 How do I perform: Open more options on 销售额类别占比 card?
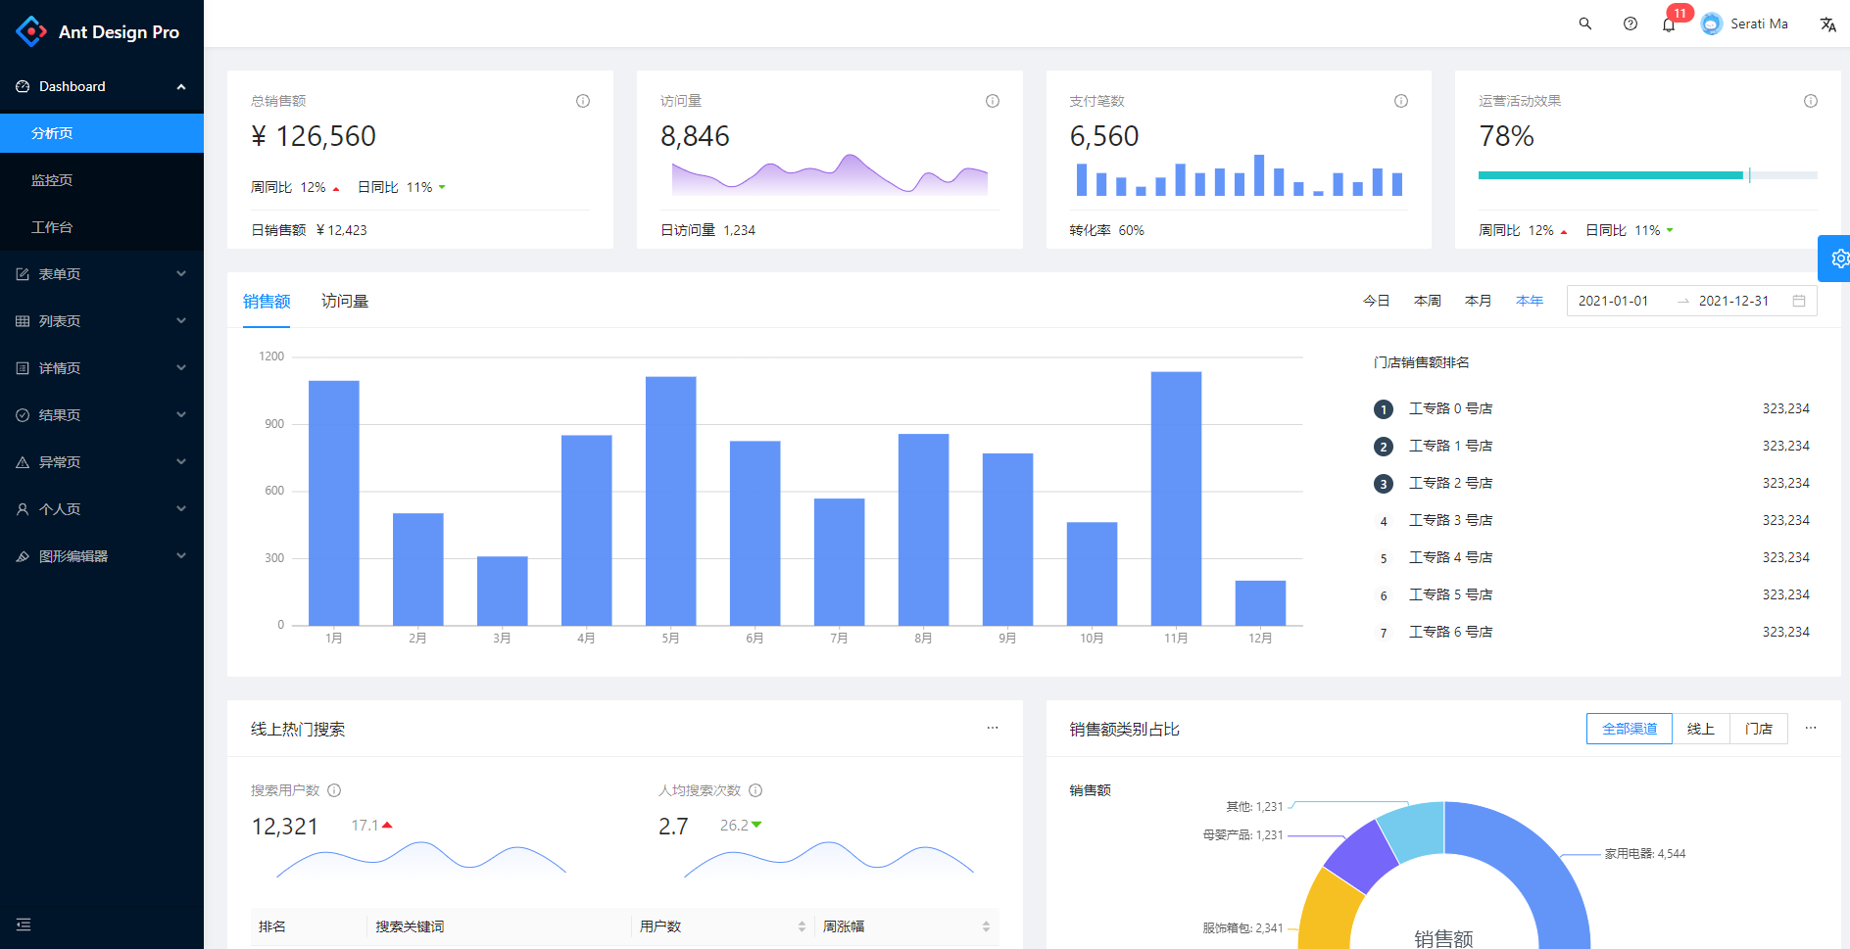point(1811,728)
